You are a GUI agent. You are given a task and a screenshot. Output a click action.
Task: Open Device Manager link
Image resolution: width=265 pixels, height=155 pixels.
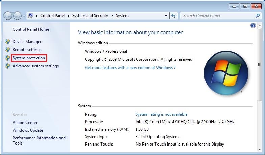(27, 42)
